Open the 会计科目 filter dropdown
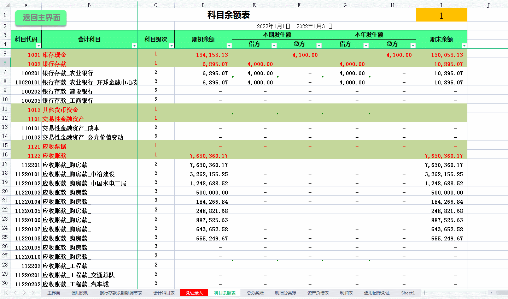508x299 pixels. click(x=134, y=46)
